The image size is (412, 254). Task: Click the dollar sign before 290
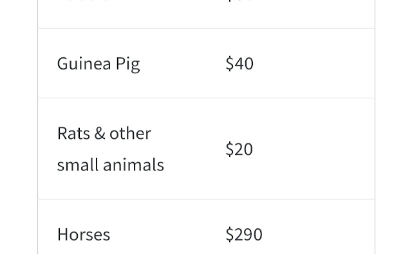[x=229, y=234]
